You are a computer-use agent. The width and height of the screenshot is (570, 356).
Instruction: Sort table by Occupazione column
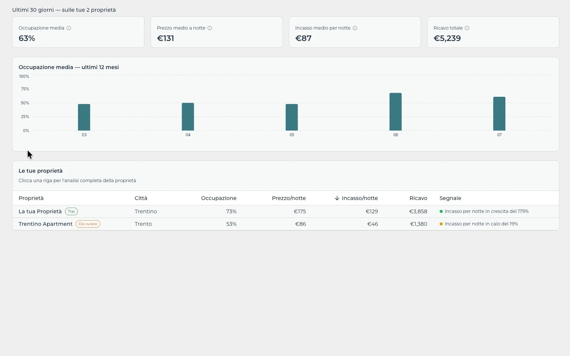[219, 198]
